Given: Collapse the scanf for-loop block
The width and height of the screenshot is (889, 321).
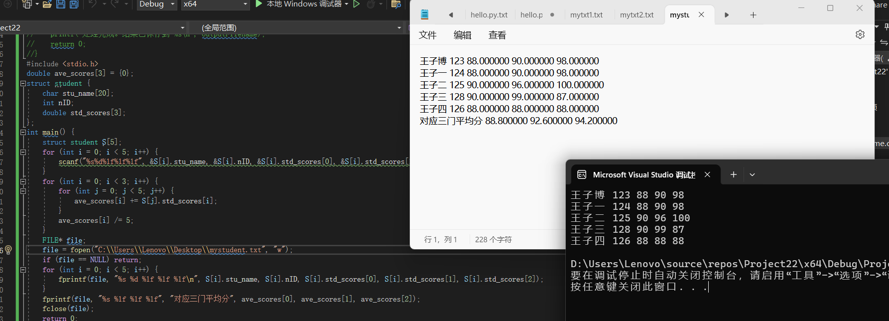Looking at the screenshot, I should click(x=23, y=152).
